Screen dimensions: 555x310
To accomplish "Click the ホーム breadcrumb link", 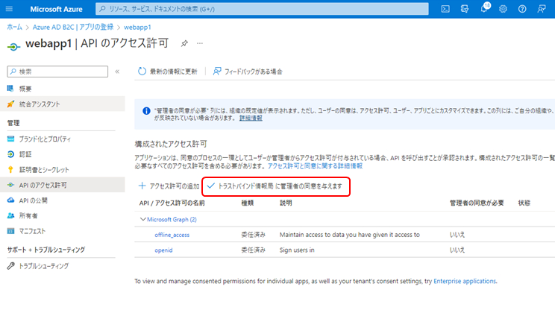I will [14, 28].
